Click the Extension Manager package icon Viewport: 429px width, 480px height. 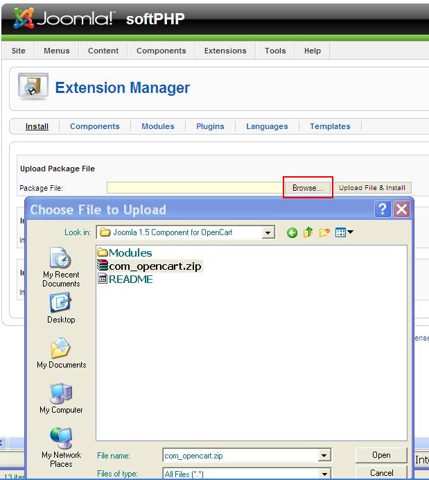(33, 87)
